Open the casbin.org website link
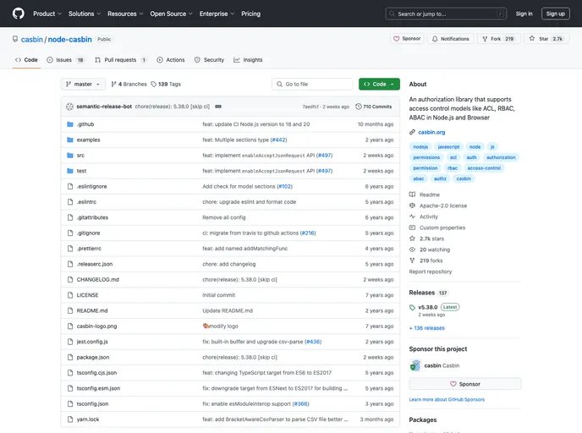This screenshot has height=433, width=582. pos(431,132)
